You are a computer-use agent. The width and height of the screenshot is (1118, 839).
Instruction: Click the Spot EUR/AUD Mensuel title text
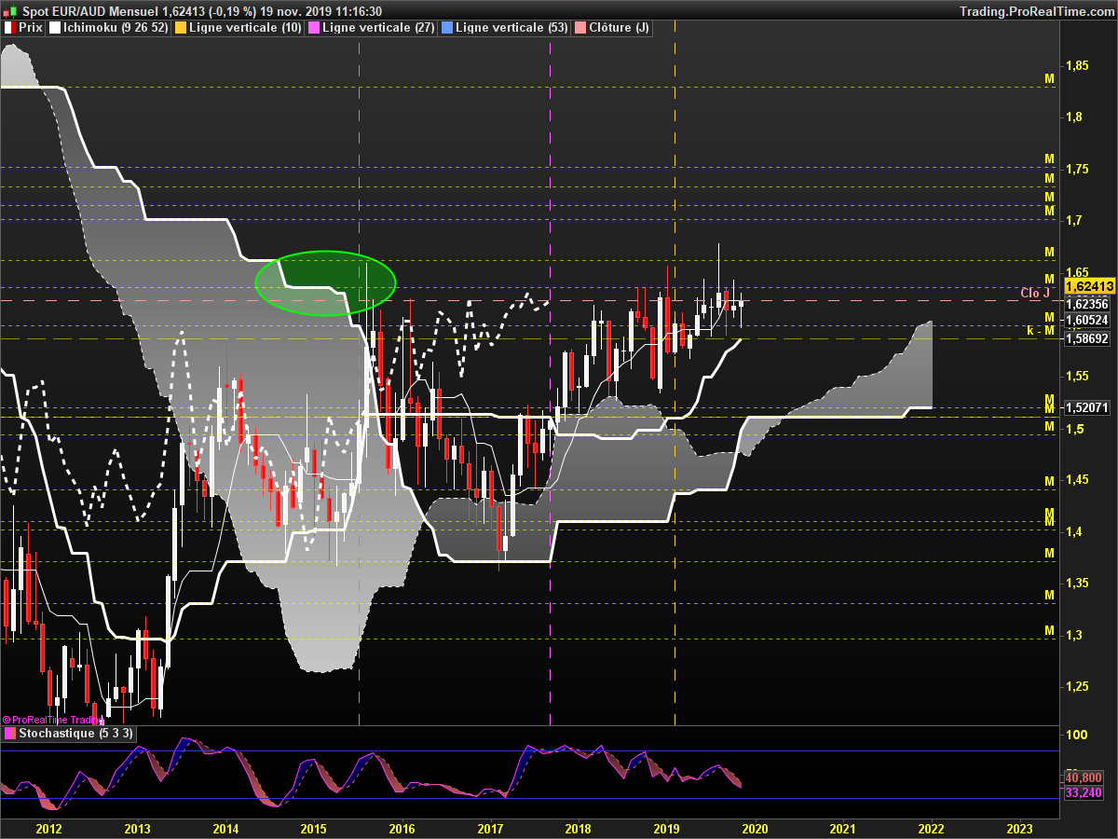coord(89,10)
